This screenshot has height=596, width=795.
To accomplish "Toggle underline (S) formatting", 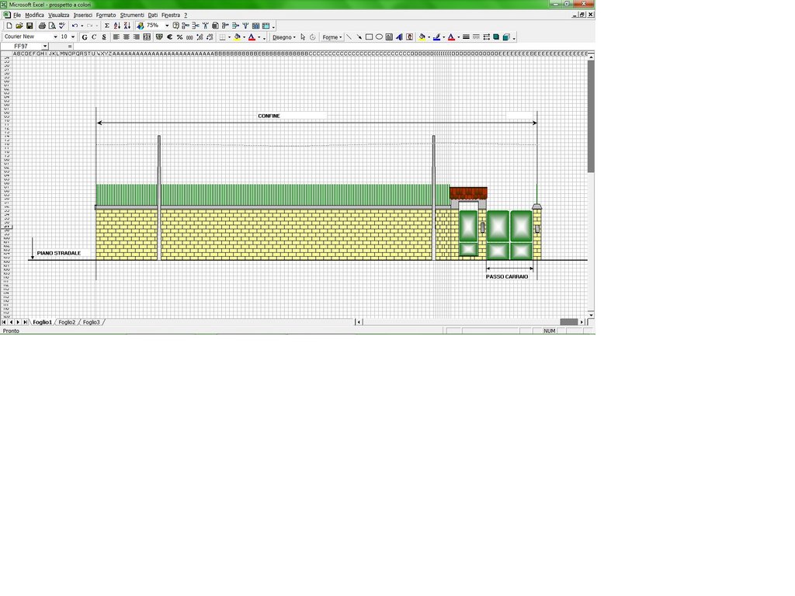I will point(104,37).
